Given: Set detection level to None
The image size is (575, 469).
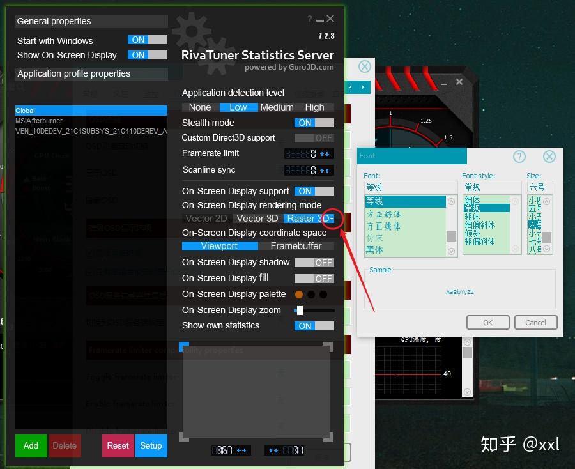Looking at the screenshot, I should pyautogui.click(x=200, y=107).
